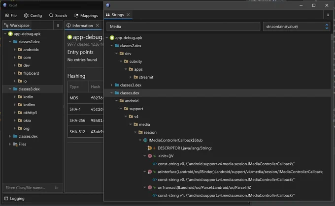Click IMediaControllerCallback$Stub class icon

[x=145, y=140]
